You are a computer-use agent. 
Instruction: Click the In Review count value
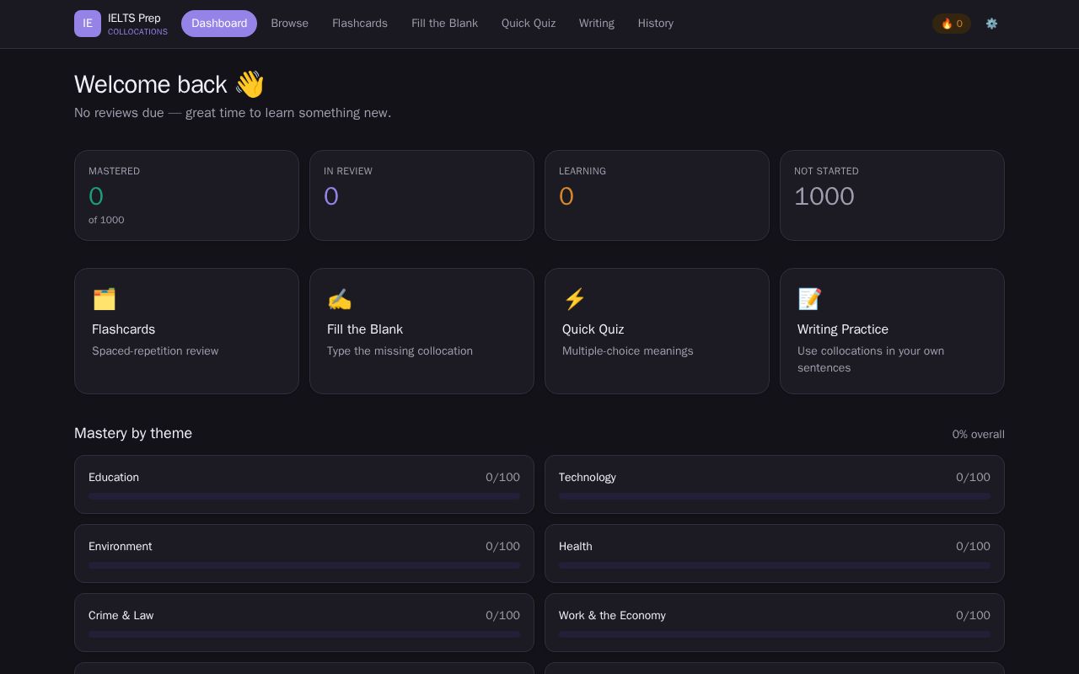[x=331, y=196]
